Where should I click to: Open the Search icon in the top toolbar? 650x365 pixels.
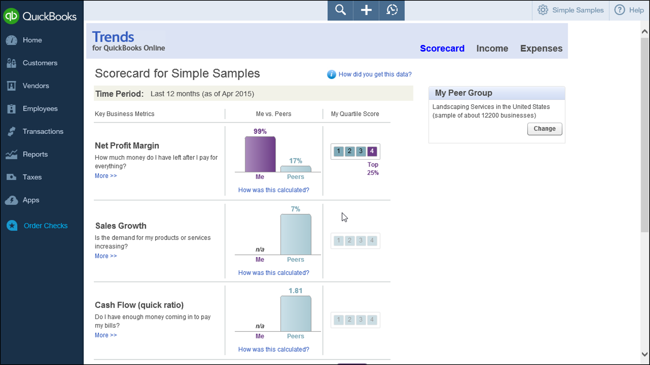pyautogui.click(x=340, y=10)
